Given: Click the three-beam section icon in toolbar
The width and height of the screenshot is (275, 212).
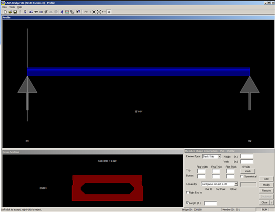Looking at the screenshot, I should pos(41,12).
